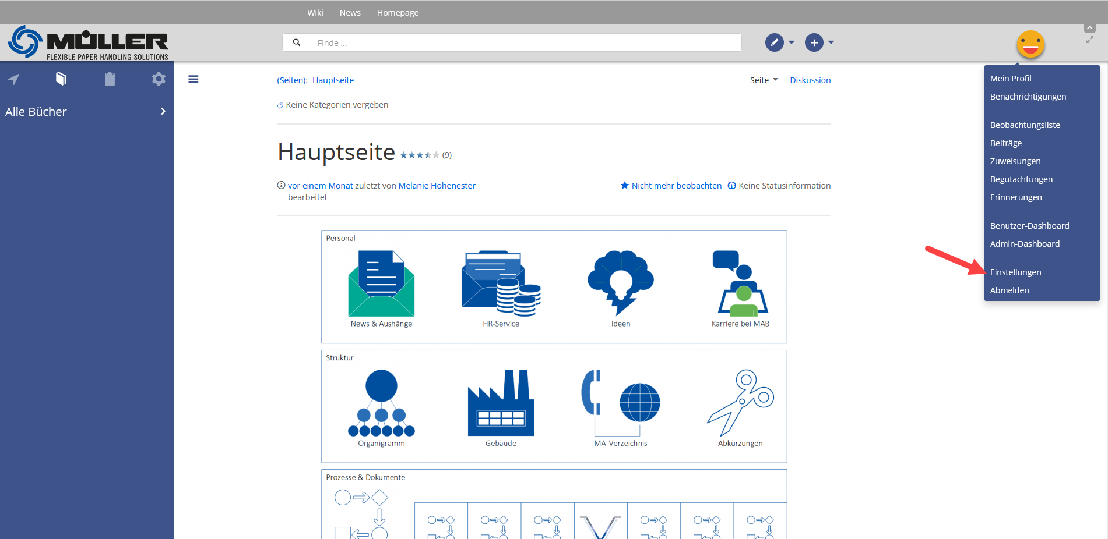Select Einstellungen in user menu
The height and width of the screenshot is (539, 1108).
[x=1015, y=272]
